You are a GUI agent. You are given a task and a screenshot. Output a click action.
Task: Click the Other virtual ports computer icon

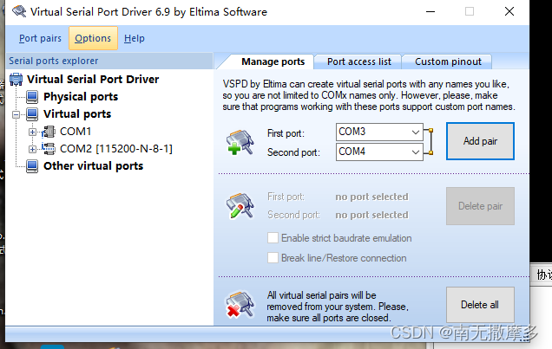pyautogui.click(x=32, y=166)
